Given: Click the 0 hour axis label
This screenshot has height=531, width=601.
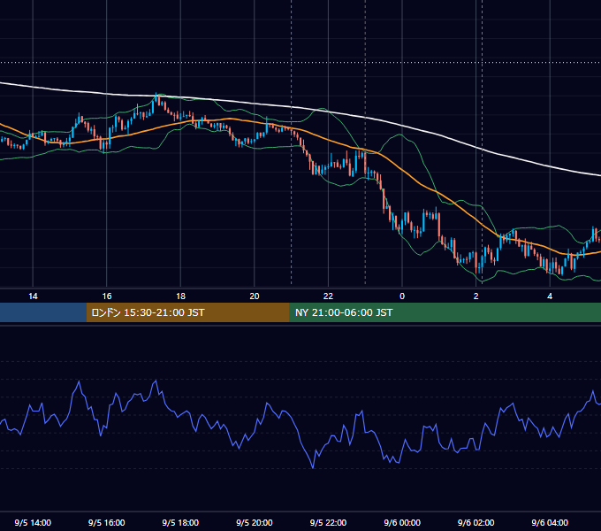Looking at the screenshot, I should pyautogui.click(x=402, y=296).
